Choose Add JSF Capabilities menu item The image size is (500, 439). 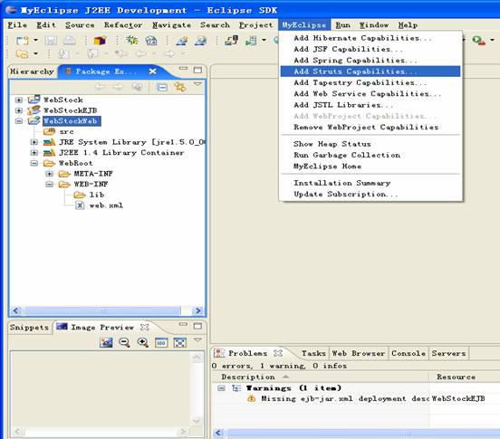pos(370,49)
